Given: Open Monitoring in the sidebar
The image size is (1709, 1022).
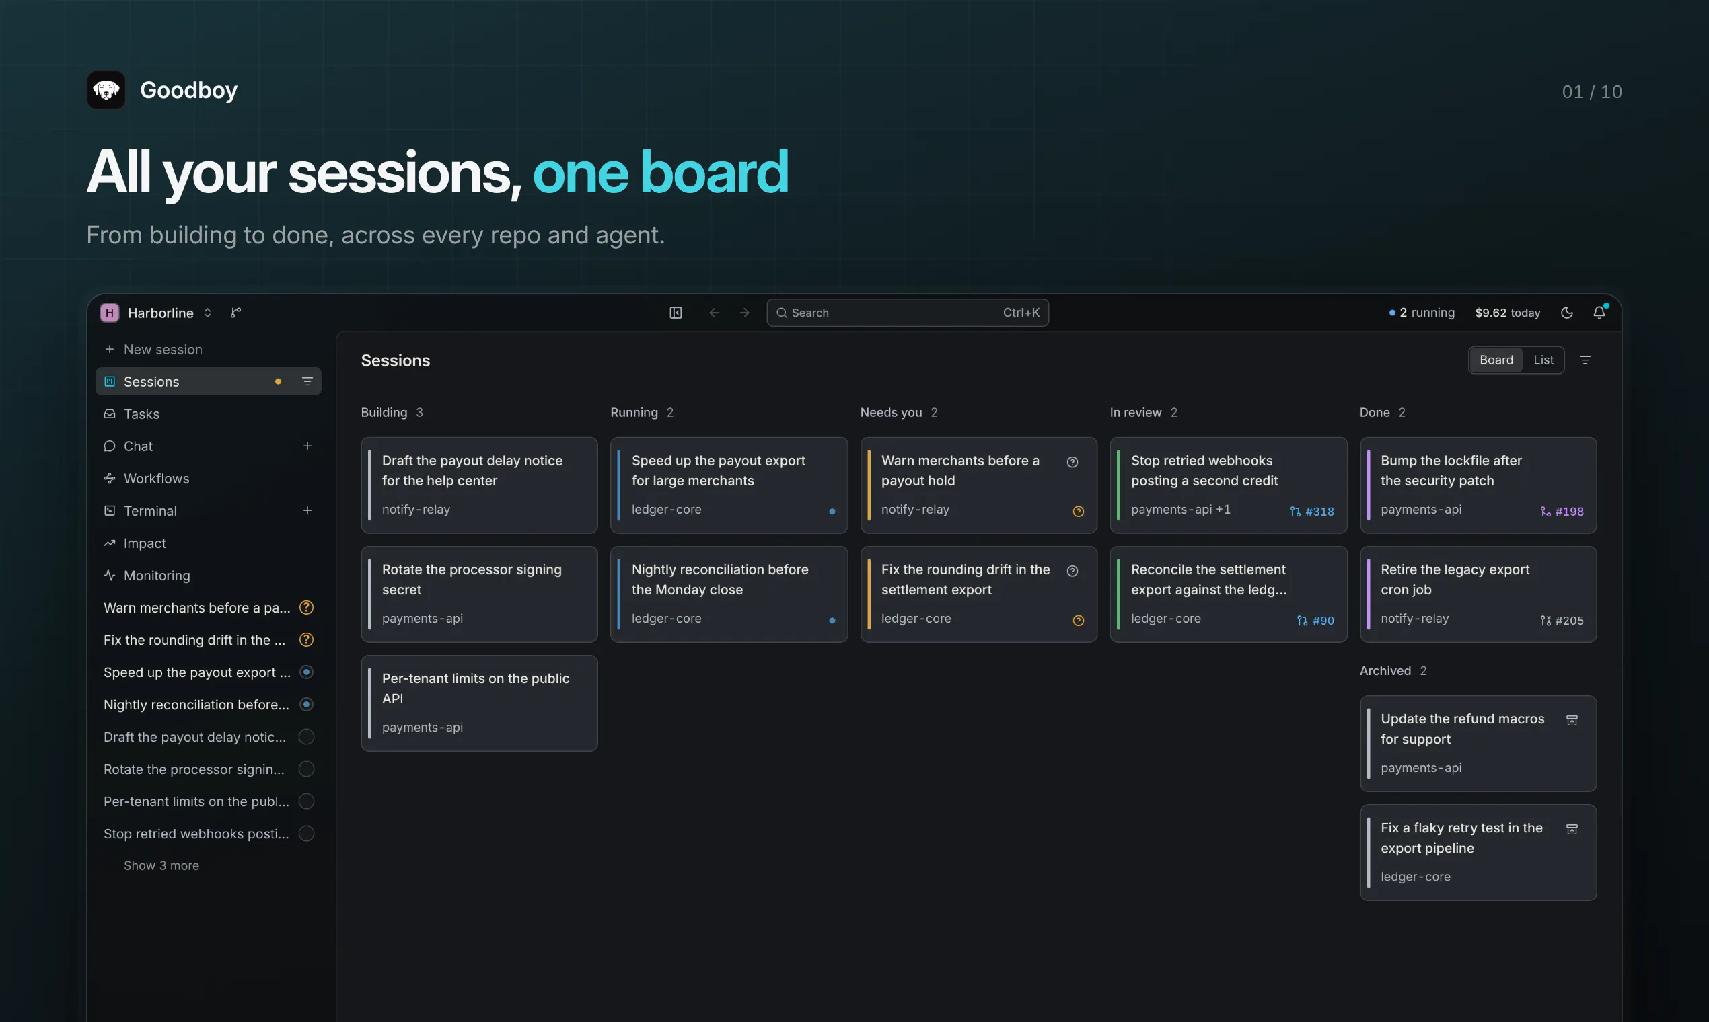Looking at the screenshot, I should [x=208, y=575].
